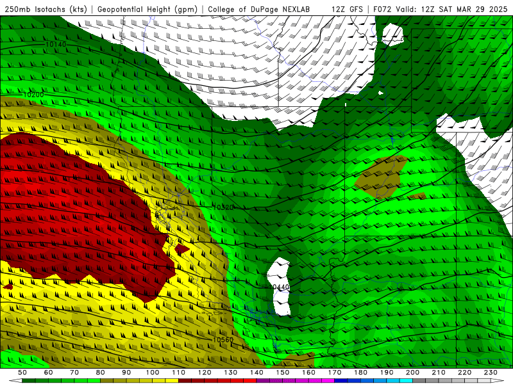The width and height of the screenshot is (513, 384).
Task: Click the 130 knot legend value
Action: point(231,372)
